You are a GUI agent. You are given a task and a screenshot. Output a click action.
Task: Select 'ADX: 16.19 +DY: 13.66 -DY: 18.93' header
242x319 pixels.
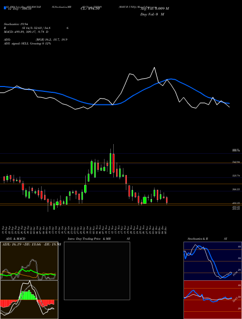[31, 245]
